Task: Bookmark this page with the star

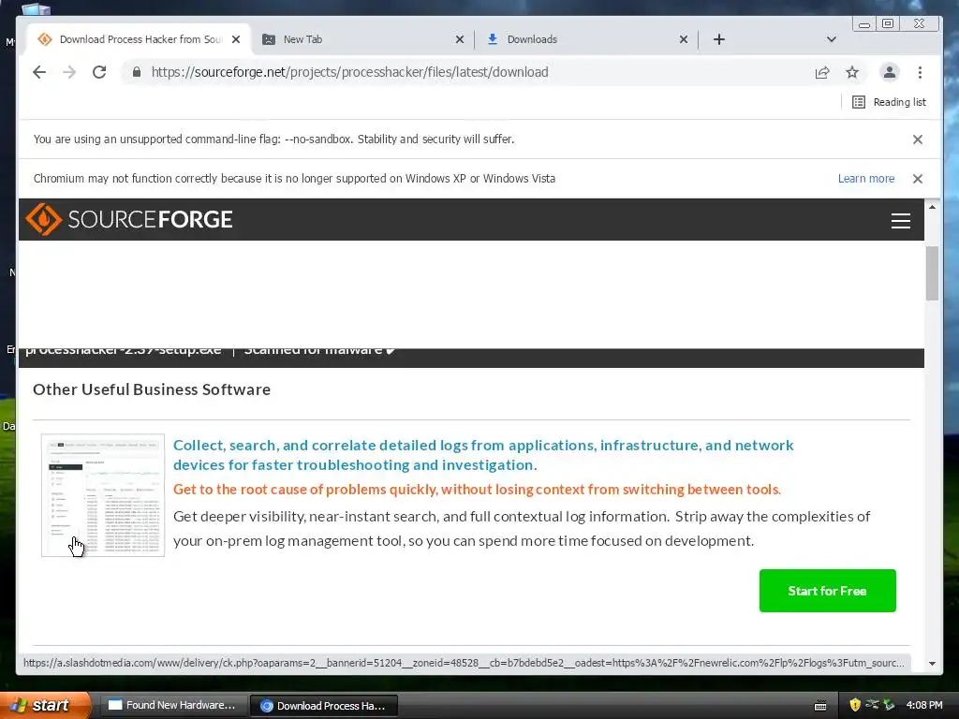Action: click(x=852, y=72)
